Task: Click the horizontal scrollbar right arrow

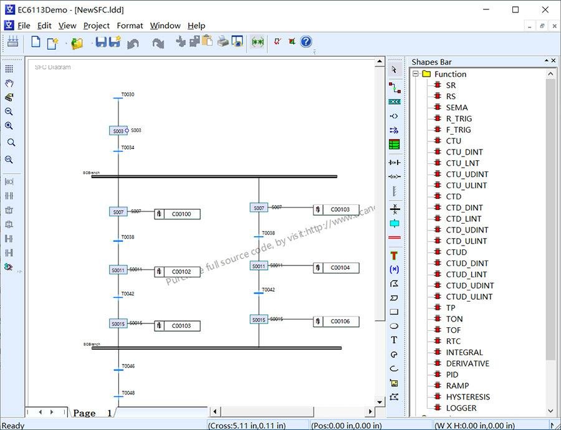Action: pos(370,412)
